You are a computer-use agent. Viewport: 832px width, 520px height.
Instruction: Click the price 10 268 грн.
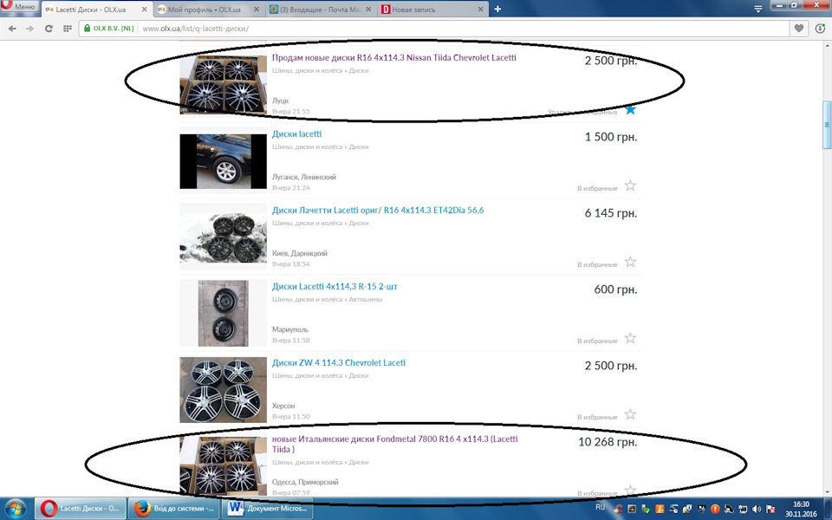608,442
